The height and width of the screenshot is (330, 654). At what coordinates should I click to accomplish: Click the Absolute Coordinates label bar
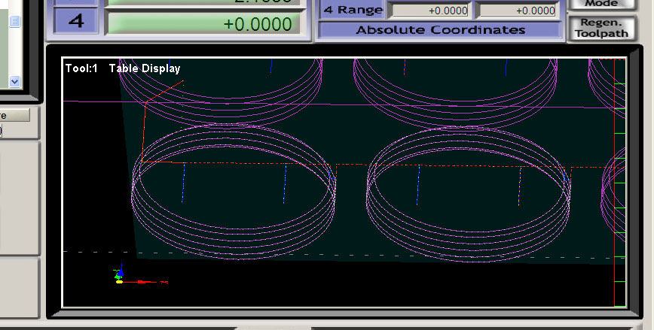coord(440,30)
